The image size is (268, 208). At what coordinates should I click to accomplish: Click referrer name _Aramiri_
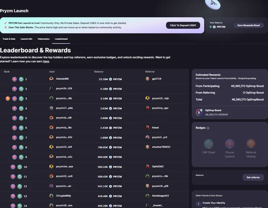click(157, 205)
